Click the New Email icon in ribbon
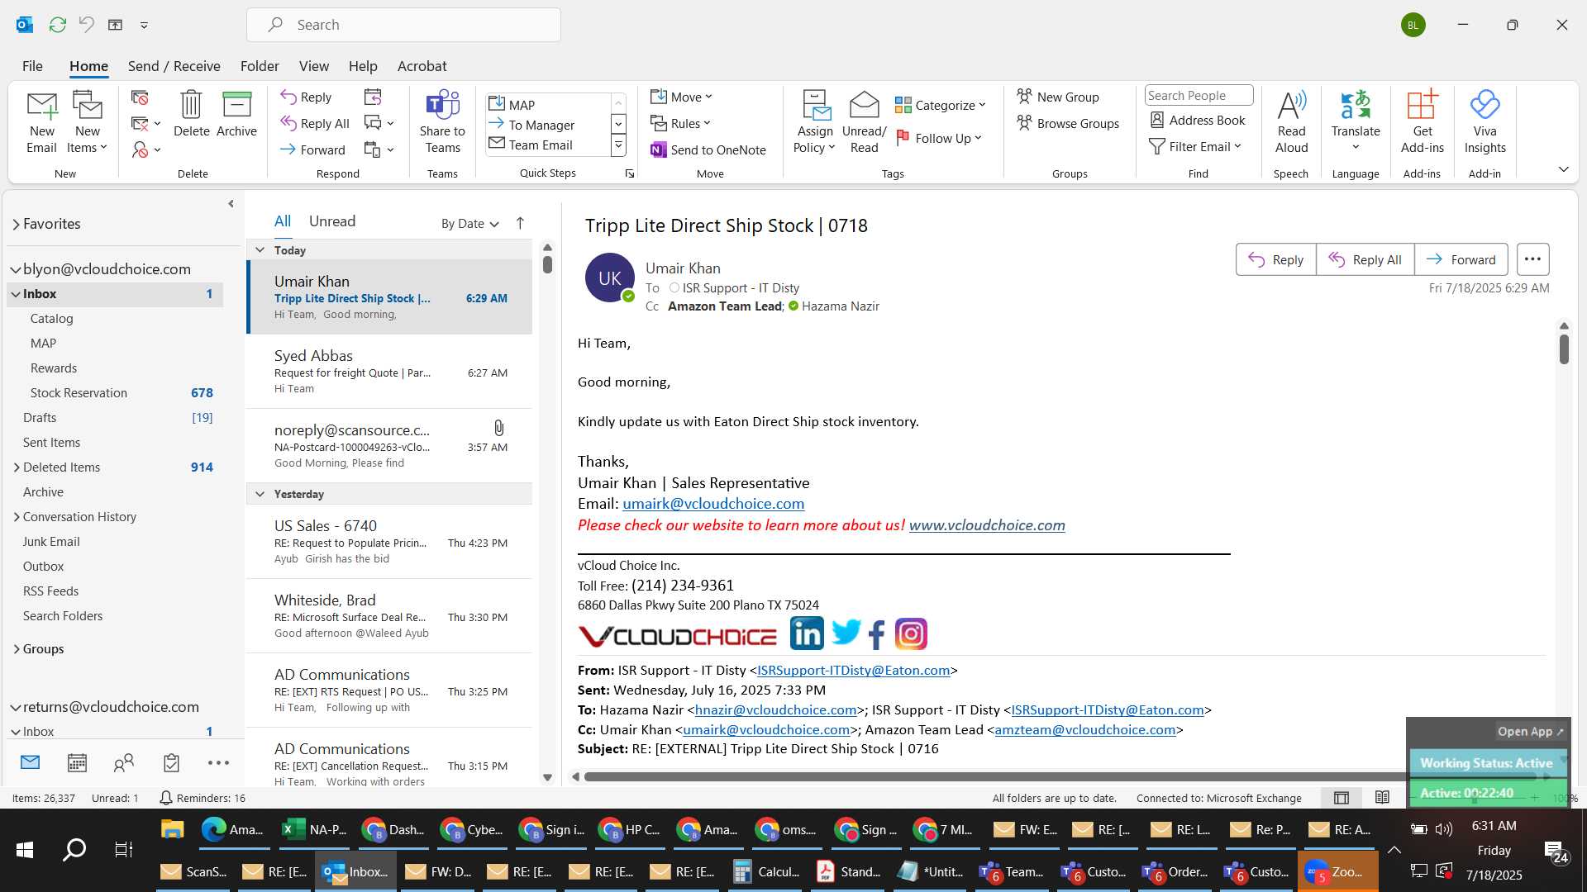Screen dimensions: 1587x892 pos(41,122)
